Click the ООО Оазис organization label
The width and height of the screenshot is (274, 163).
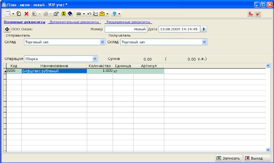tap(22, 29)
